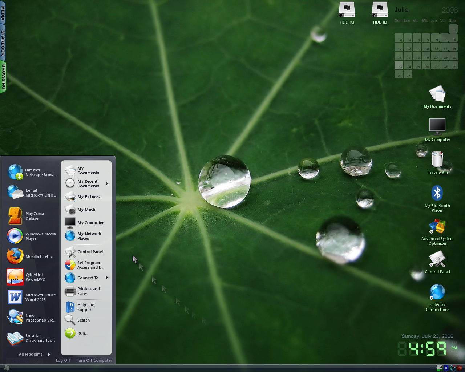Click the "Sunday, July 23, 2006" date text

[x=427, y=336]
